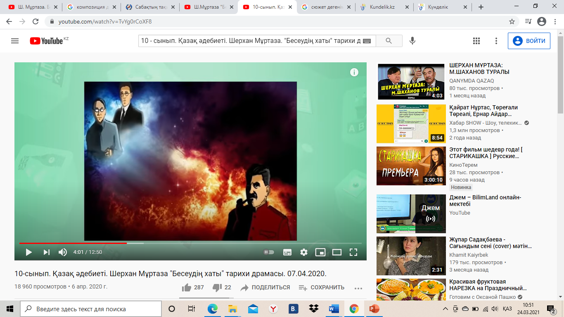The image size is (564, 317).
Task: Toggle theater mode
Action: click(337, 252)
